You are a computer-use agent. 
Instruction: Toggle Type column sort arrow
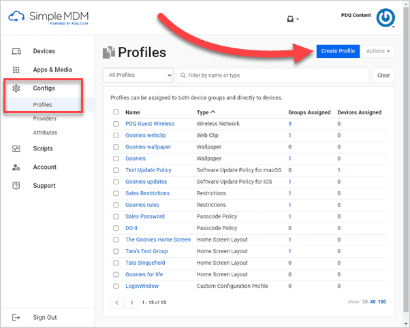pyautogui.click(x=213, y=112)
